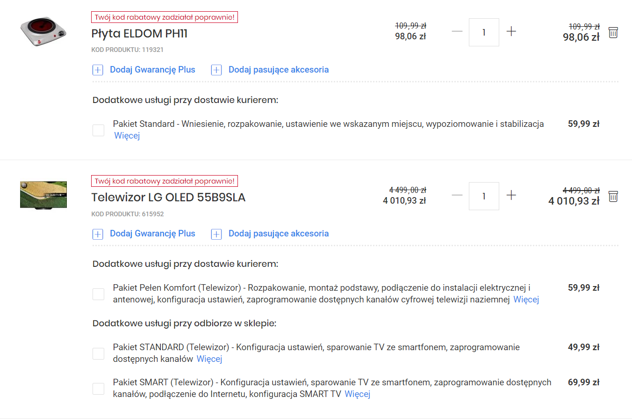Image resolution: width=632 pixels, height=419 pixels.
Task: Delete Płyta ELDOM PH11 with trash icon
Action: pyautogui.click(x=613, y=32)
